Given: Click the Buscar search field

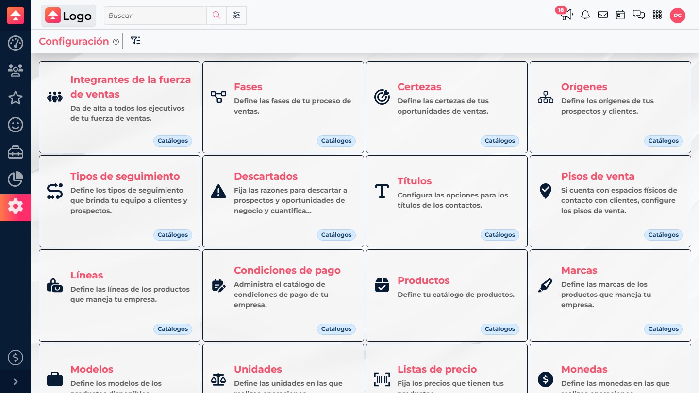Looking at the screenshot, I should [x=155, y=16].
